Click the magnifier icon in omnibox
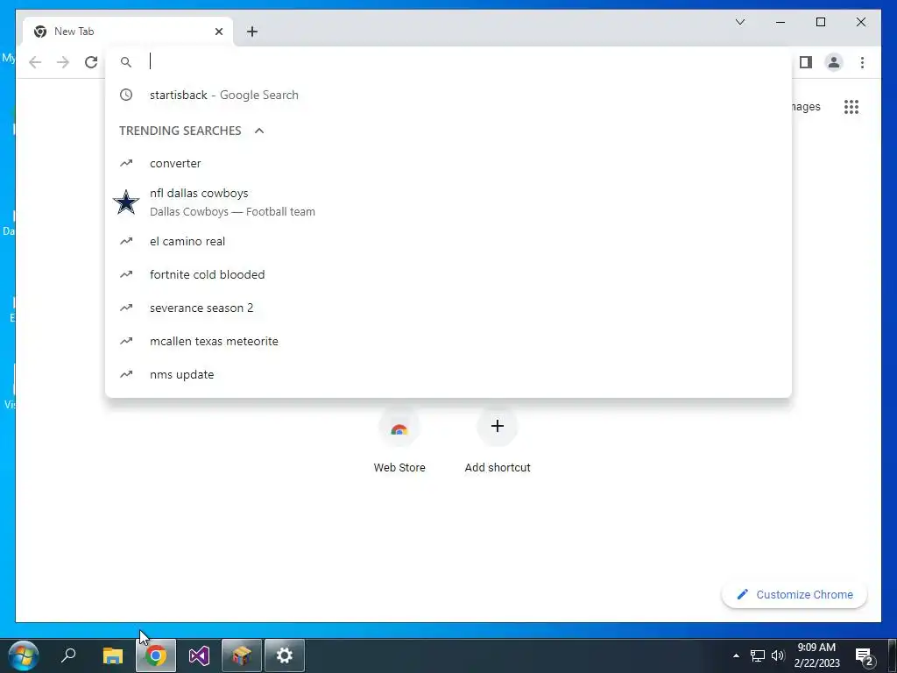This screenshot has width=897, height=673. click(126, 62)
